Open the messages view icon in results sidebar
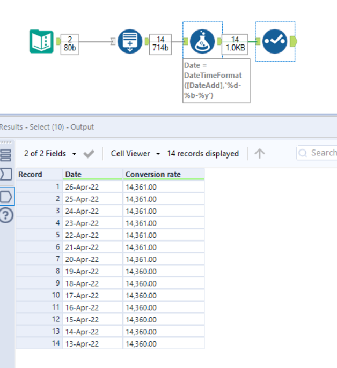Image resolution: width=337 pixels, height=368 pixels. pyautogui.click(x=6, y=155)
